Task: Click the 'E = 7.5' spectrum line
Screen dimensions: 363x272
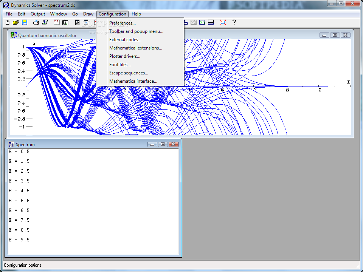Action: click(x=19, y=220)
